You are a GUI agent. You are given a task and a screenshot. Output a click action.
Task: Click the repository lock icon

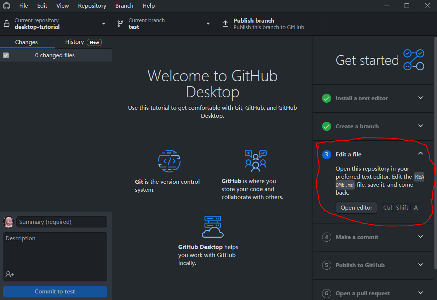pos(7,24)
